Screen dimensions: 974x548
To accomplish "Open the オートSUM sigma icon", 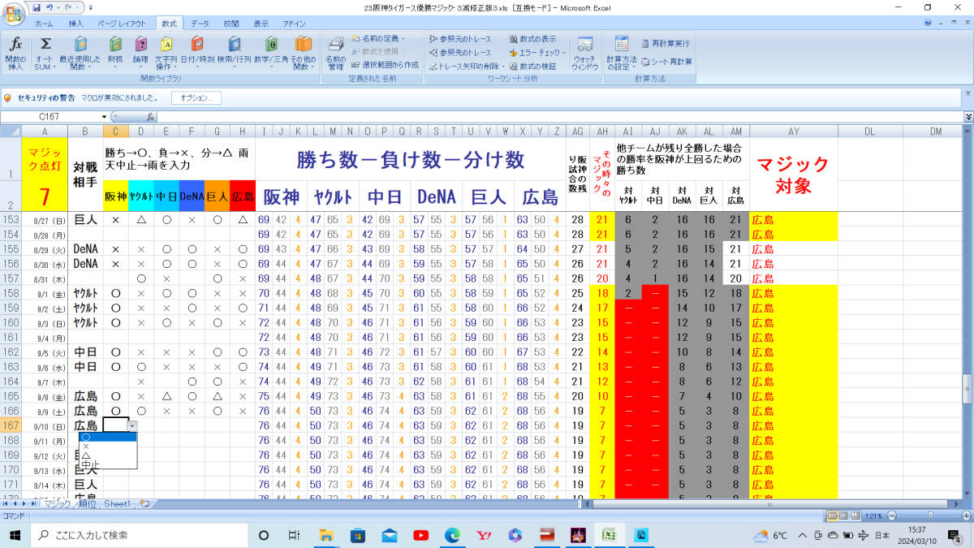I will (x=45, y=54).
